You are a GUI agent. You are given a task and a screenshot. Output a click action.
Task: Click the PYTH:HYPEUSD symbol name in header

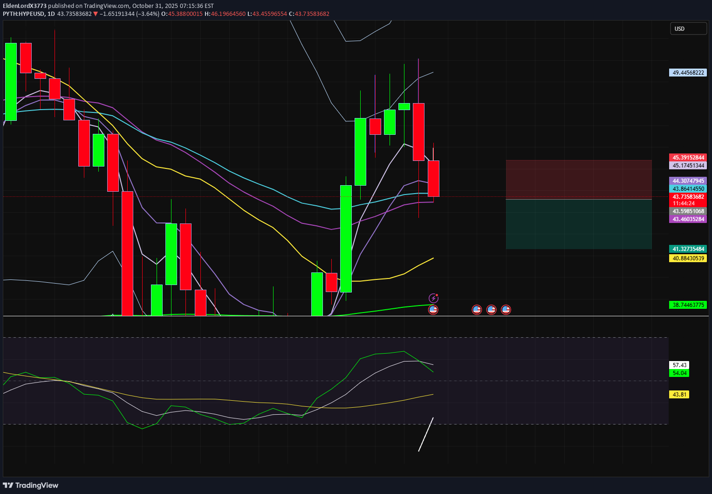coord(24,14)
